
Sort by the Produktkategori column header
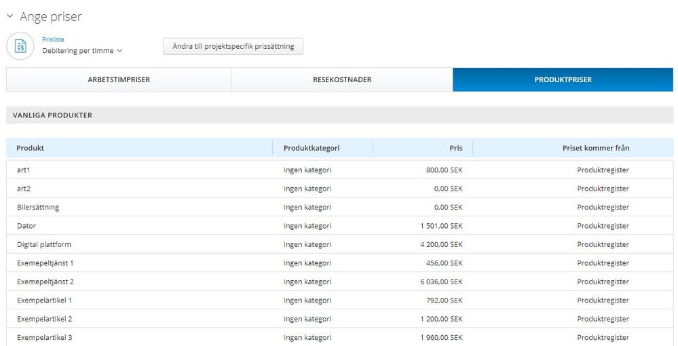tap(312, 148)
